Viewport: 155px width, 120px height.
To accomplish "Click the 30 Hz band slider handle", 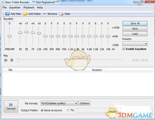I will click(x=20, y=33).
